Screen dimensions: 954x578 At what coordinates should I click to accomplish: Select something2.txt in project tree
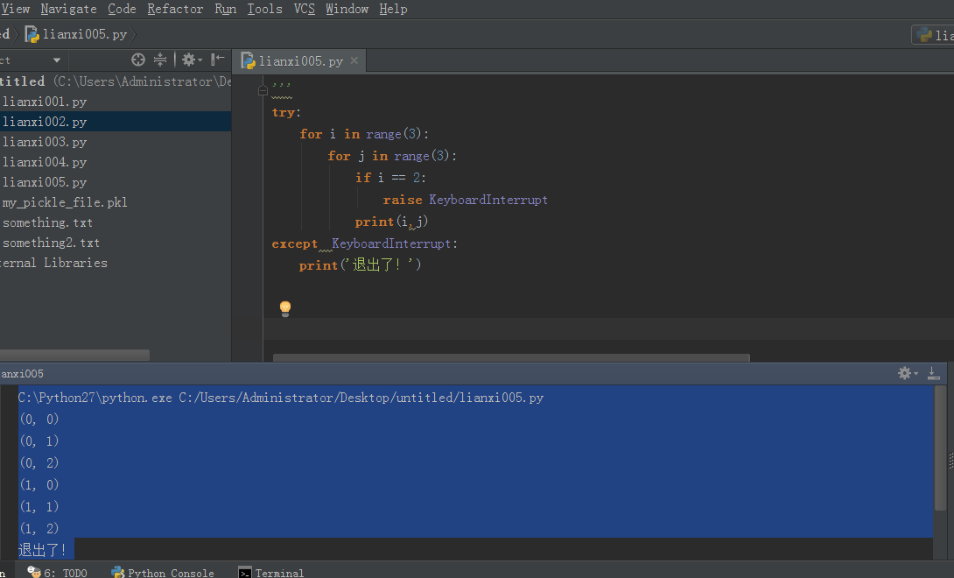(51, 243)
